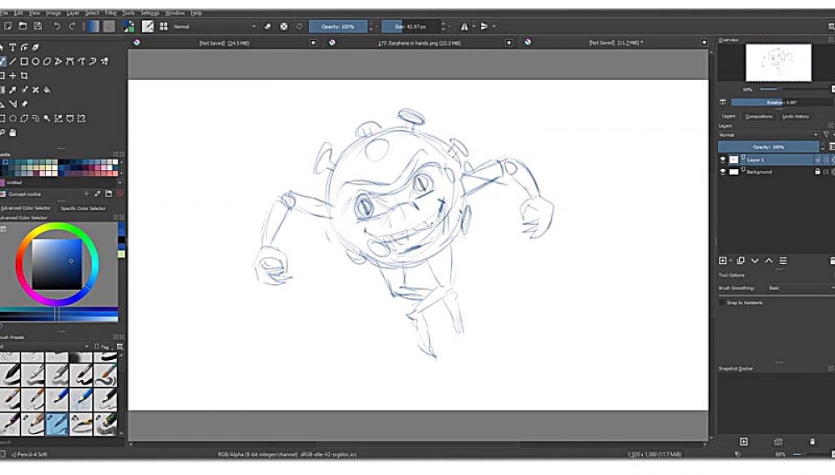This screenshot has width=835, height=475.
Task: Click the Undo arrow in toolbar
Action: [x=57, y=27]
